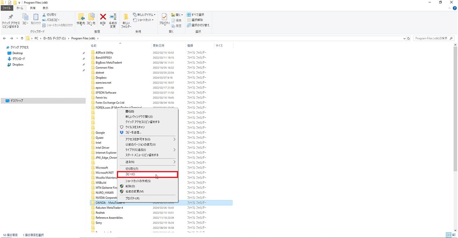Choose ショートカットの作成(S) in context menu
The height and width of the screenshot is (238, 458).
(x=148, y=181)
